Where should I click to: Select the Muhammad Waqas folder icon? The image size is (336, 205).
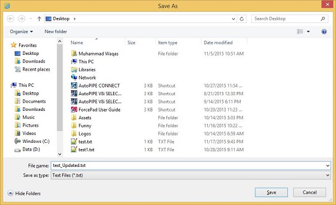point(74,53)
